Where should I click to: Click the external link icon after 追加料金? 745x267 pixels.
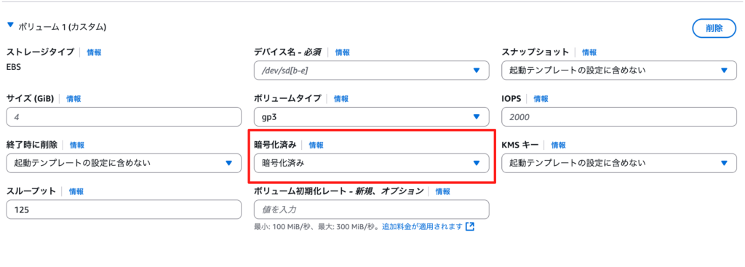[x=470, y=226]
